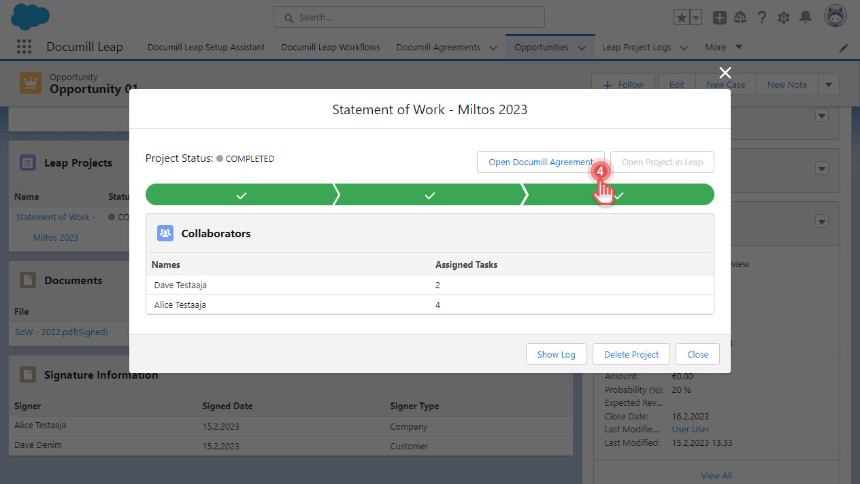Click the Collaborators group icon
The height and width of the screenshot is (484, 860).
[165, 233]
